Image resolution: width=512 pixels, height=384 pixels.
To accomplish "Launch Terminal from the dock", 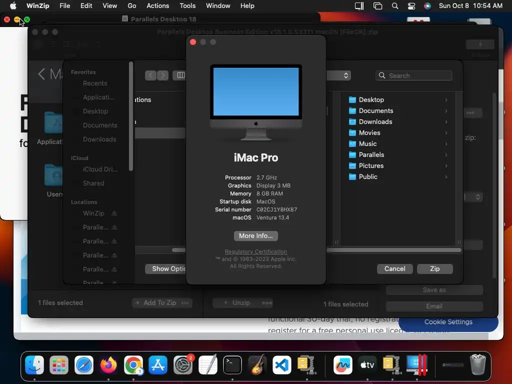I will click(232, 364).
